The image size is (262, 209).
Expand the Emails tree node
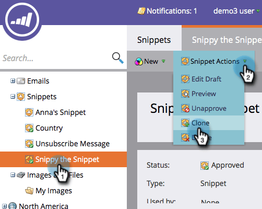pos(13,81)
